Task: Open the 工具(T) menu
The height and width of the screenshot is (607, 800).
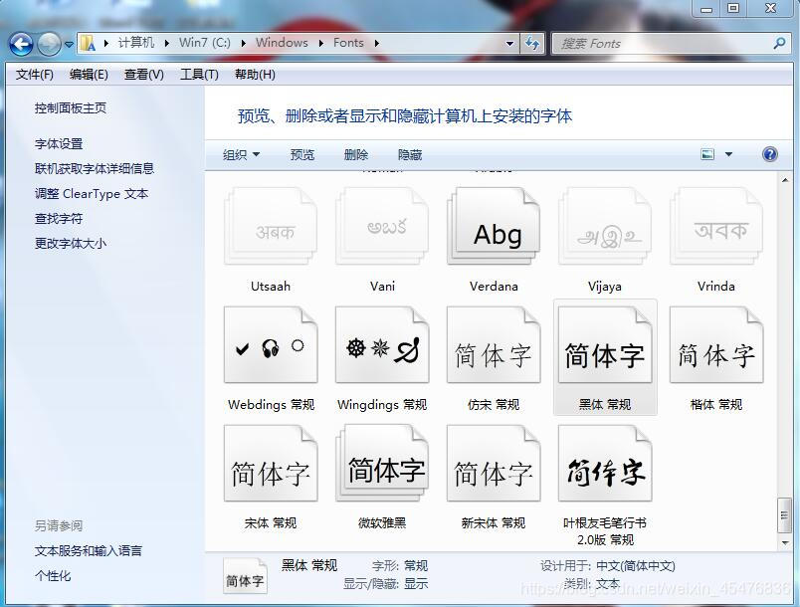Action: 197,74
